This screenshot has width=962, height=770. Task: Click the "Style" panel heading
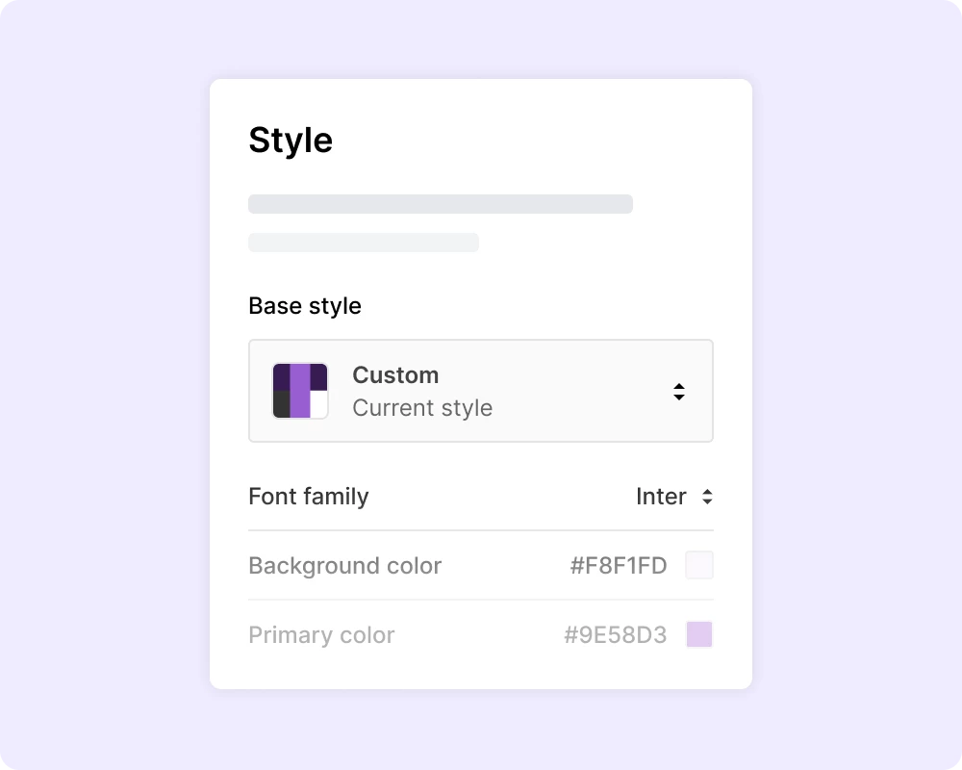(x=291, y=141)
